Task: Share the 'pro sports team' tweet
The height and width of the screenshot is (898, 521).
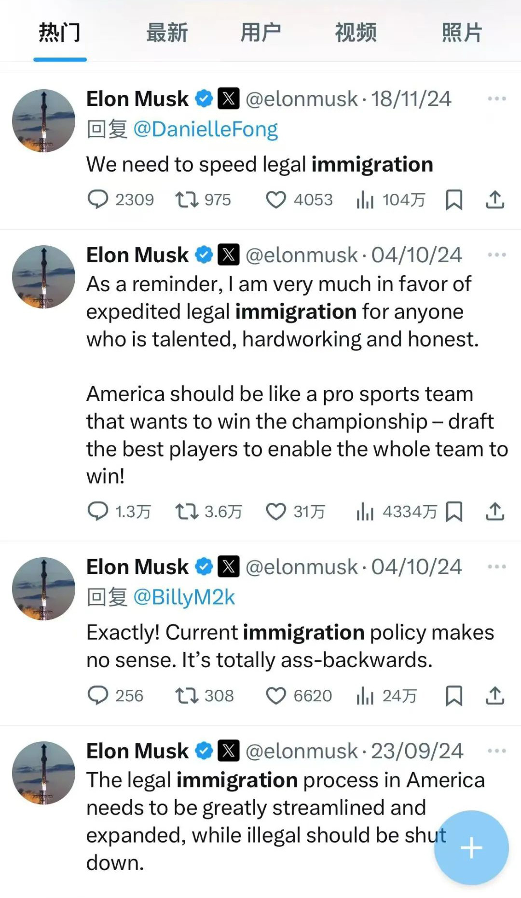Action: tap(495, 511)
